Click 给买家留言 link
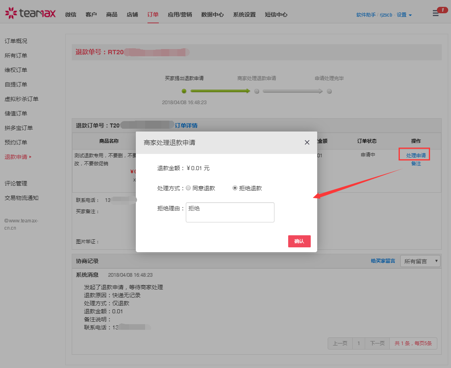Image resolution: width=451 pixels, height=368 pixels. 383,261
